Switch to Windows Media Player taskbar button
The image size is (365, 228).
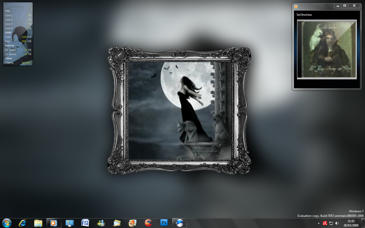click(x=54, y=223)
